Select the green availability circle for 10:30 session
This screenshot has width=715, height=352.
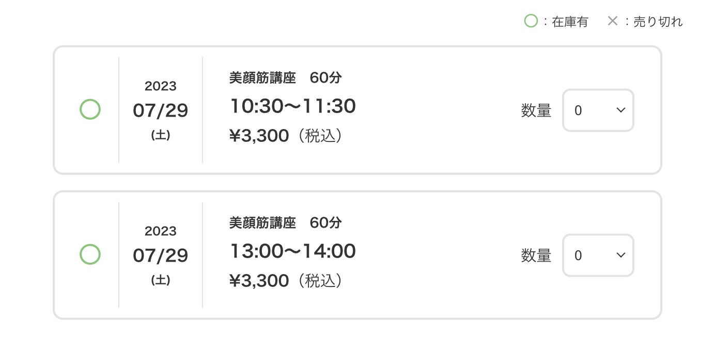(x=90, y=110)
